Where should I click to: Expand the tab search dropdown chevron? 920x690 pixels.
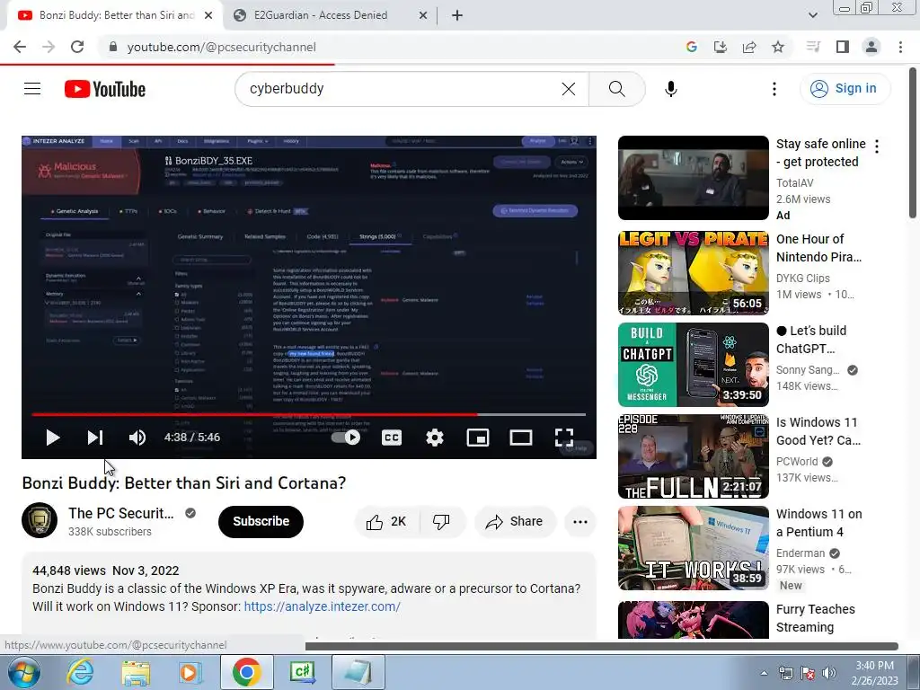click(813, 16)
